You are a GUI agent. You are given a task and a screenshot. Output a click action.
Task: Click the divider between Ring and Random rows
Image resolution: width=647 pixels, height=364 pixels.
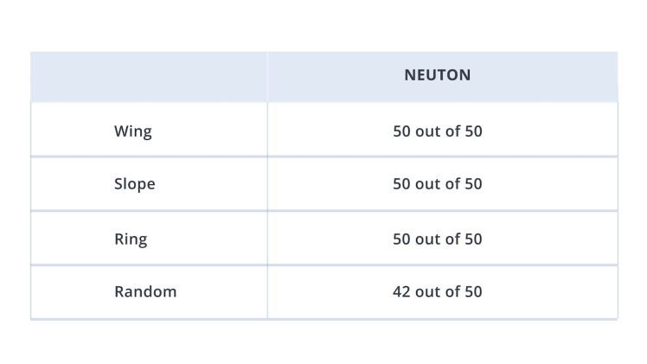323,265
